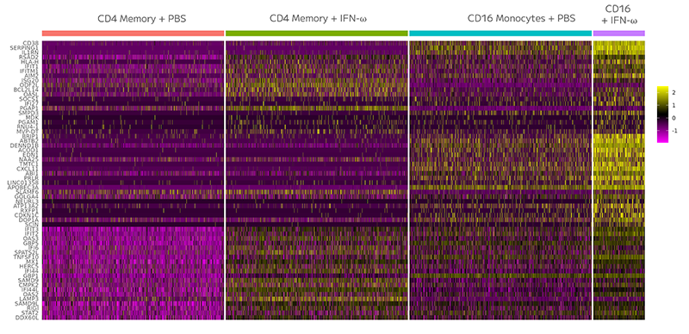Click the DOP1A gene row label
689x334 pixels.
[x=30, y=220]
